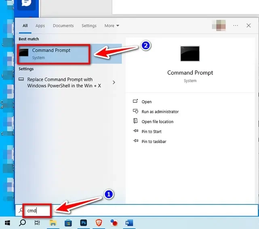Click large Command Prompt preview icon
The height and width of the screenshot is (229, 259).
(190, 53)
